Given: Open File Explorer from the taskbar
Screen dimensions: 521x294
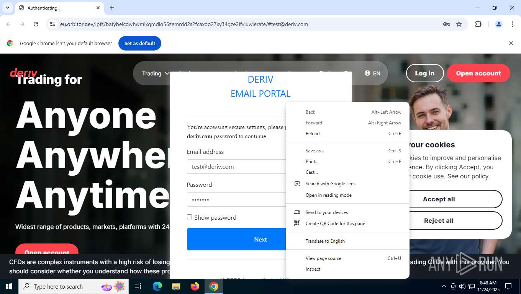Looking at the screenshot, I should (176, 286).
